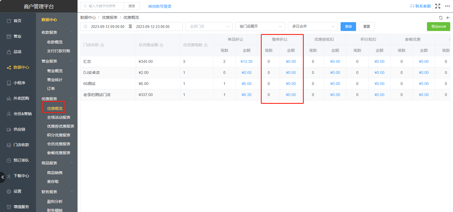Click the clock icon in date range

click(86, 27)
